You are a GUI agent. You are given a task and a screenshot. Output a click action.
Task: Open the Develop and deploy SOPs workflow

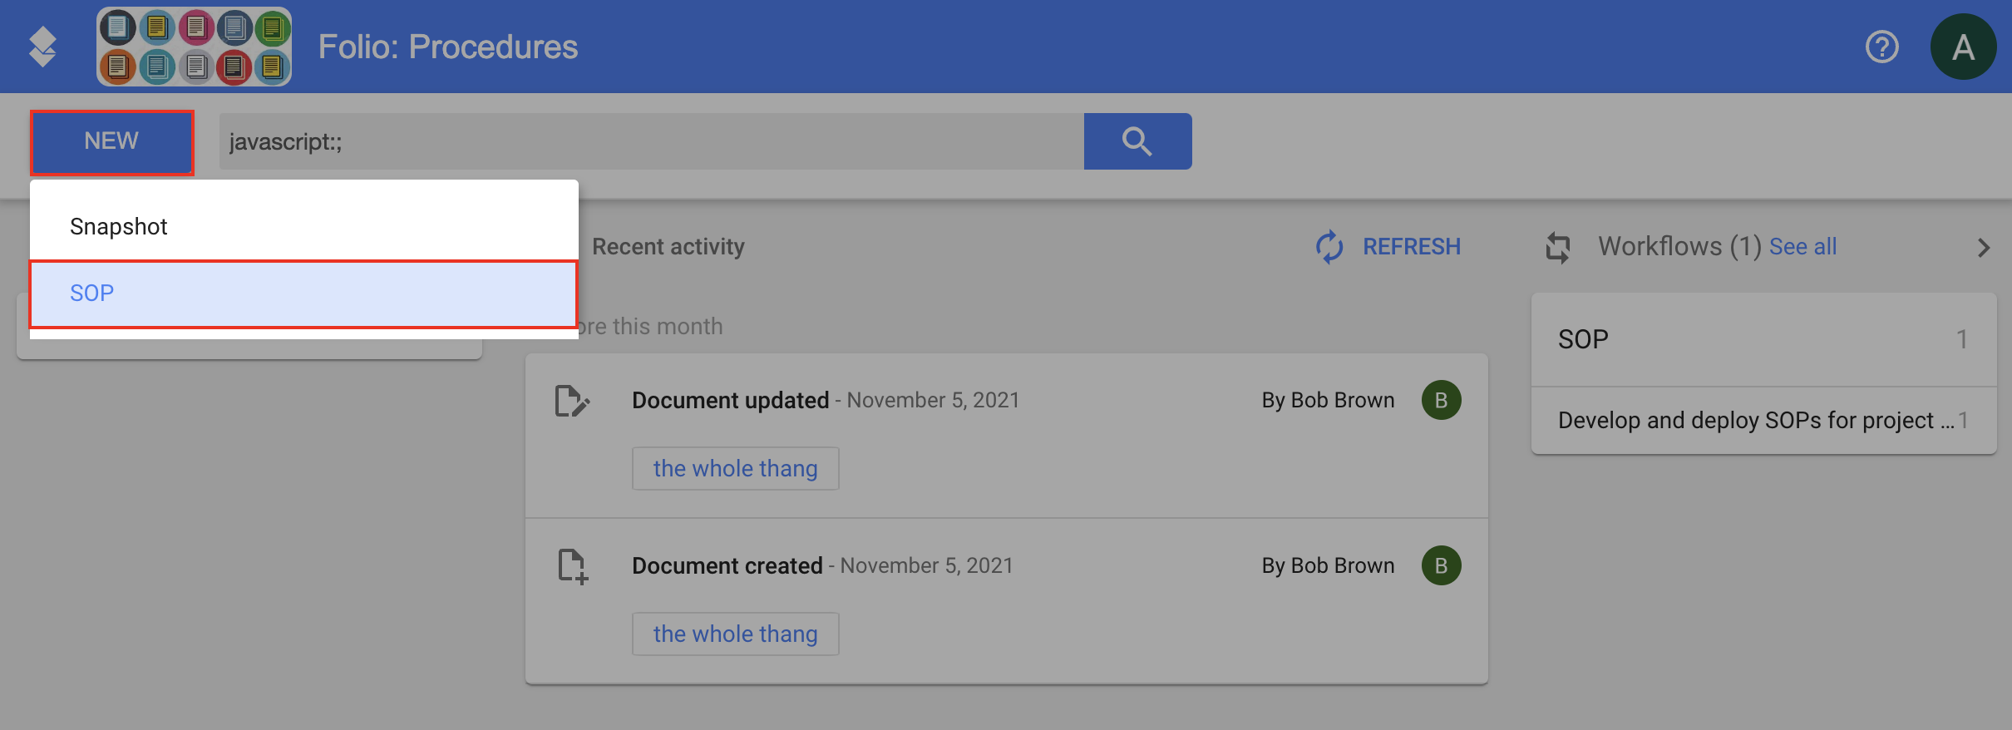[x=1763, y=421]
